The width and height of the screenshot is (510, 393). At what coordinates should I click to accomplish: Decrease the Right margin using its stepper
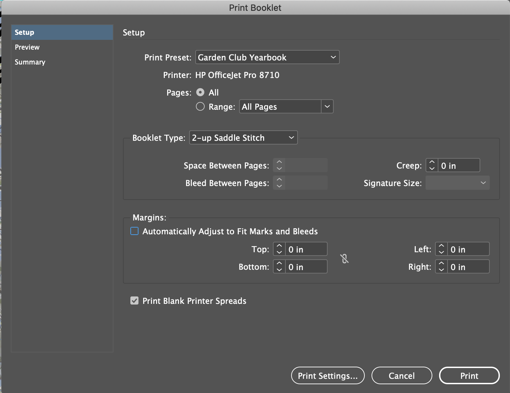point(441,269)
